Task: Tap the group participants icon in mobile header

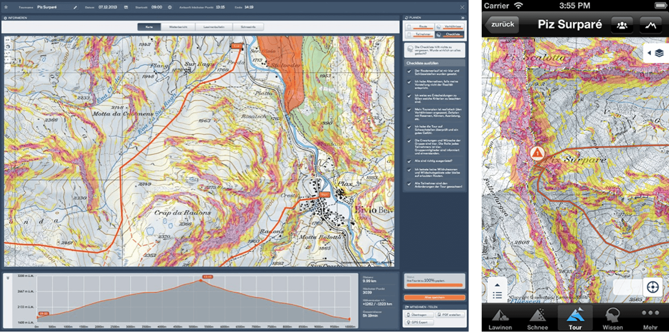Action: [x=622, y=25]
